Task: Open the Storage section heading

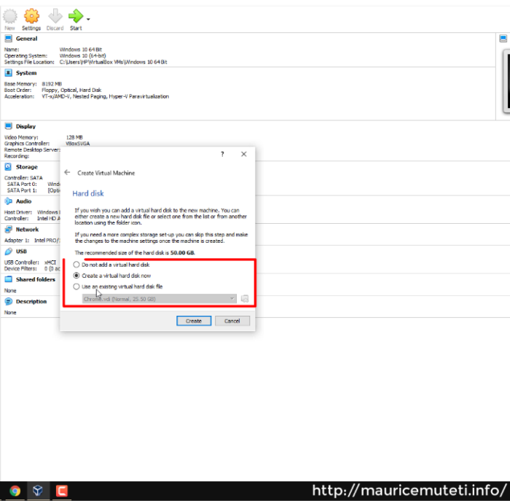Action: [x=27, y=167]
